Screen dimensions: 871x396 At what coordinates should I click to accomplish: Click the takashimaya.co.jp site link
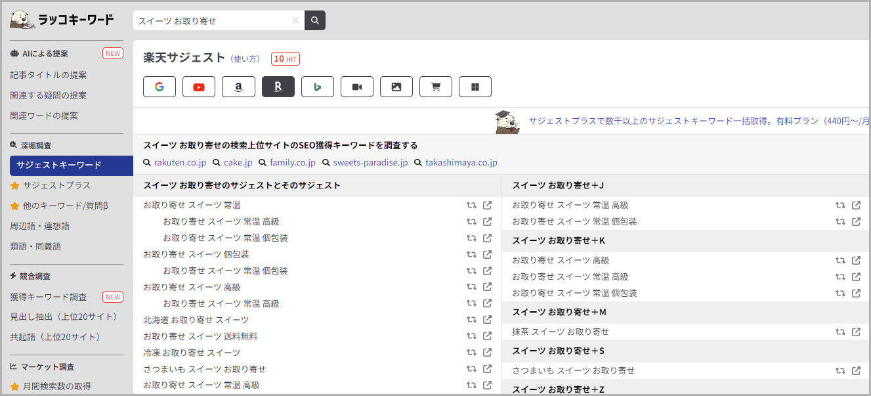point(461,162)
